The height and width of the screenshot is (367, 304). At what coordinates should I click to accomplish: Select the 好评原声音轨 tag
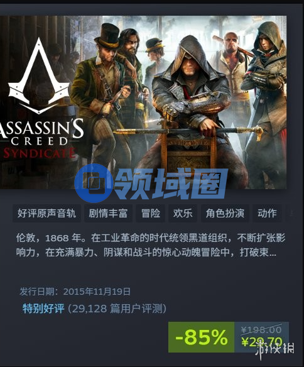[46, 213]
